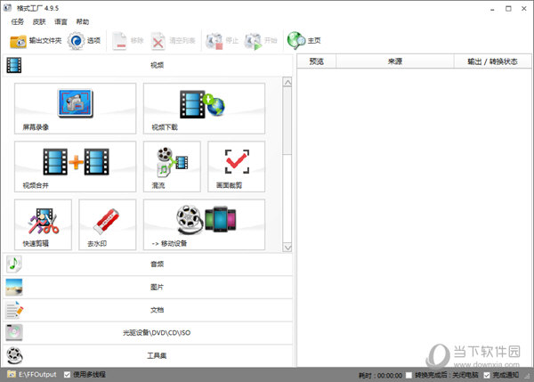Click the down arrow of tools scrollbar

click(x=287, y=248)
